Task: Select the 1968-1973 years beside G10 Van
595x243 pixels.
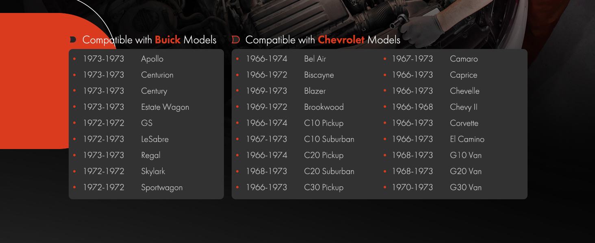Action: coord(413,155)
